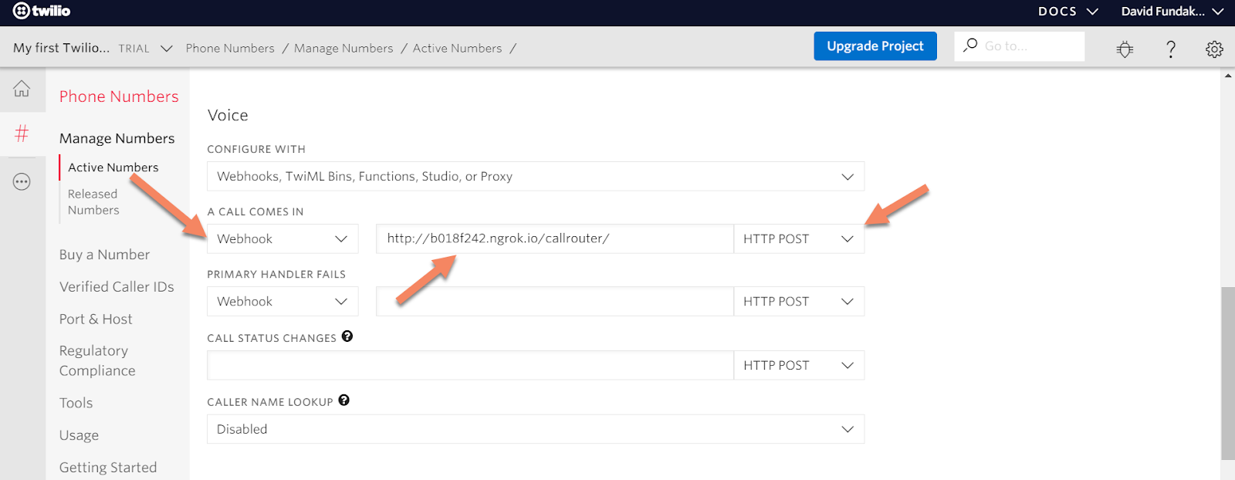Screen dimensions: 1235x480
Task: Click the scrollbar up arrow
Action: (x=1228, y=76)
